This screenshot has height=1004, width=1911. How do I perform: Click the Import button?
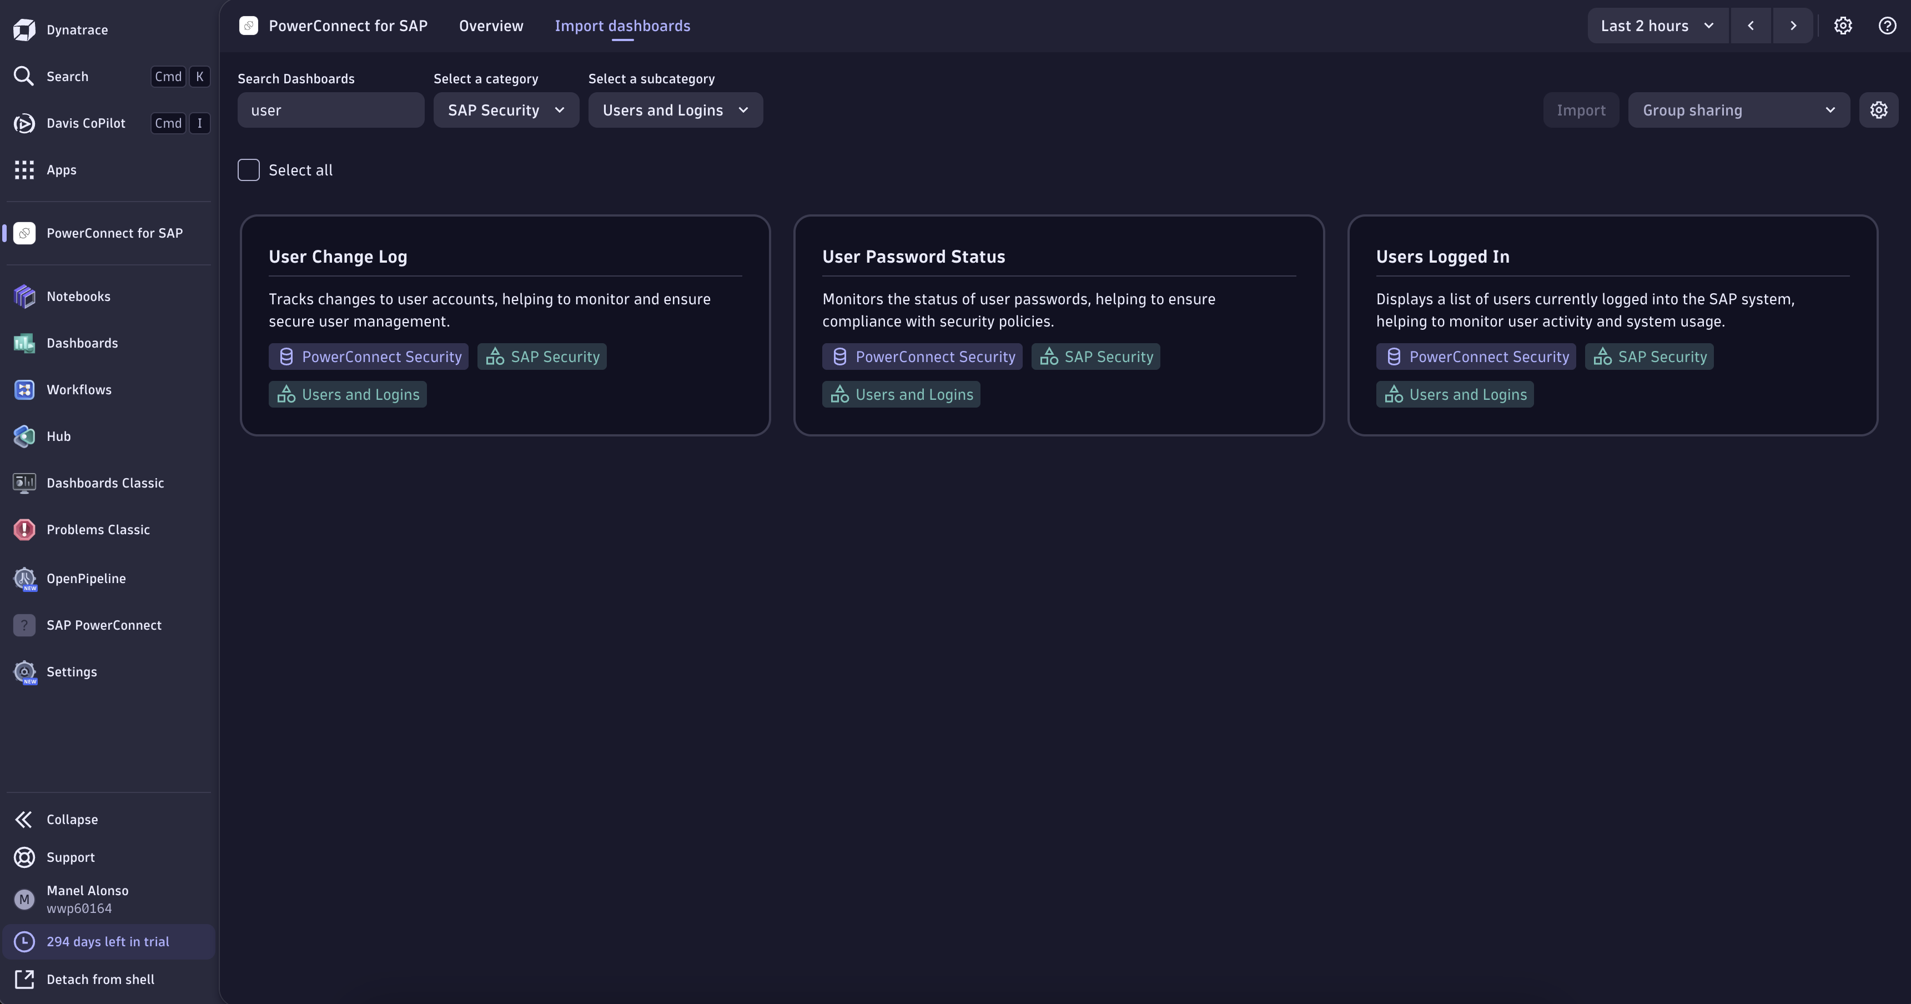point(1581,109)
